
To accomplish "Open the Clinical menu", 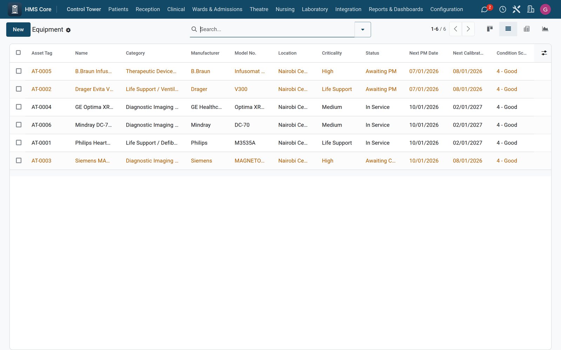I will pos(176,9).
